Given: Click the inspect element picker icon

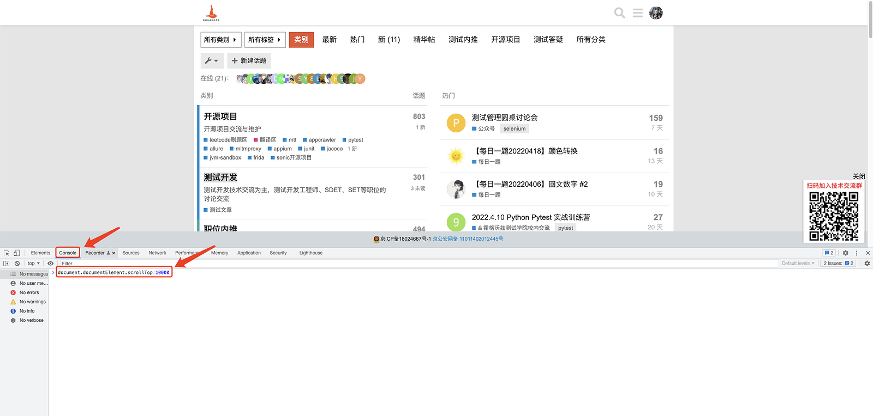Looking at the screenshot, I should coord(7,253).
